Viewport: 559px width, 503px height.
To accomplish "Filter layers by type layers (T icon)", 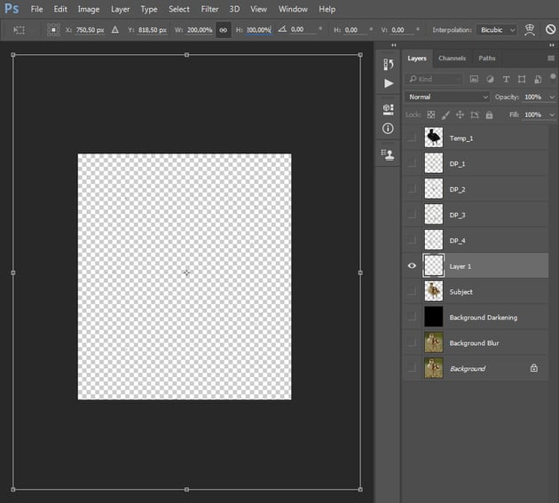I will (x=506, y=80).
